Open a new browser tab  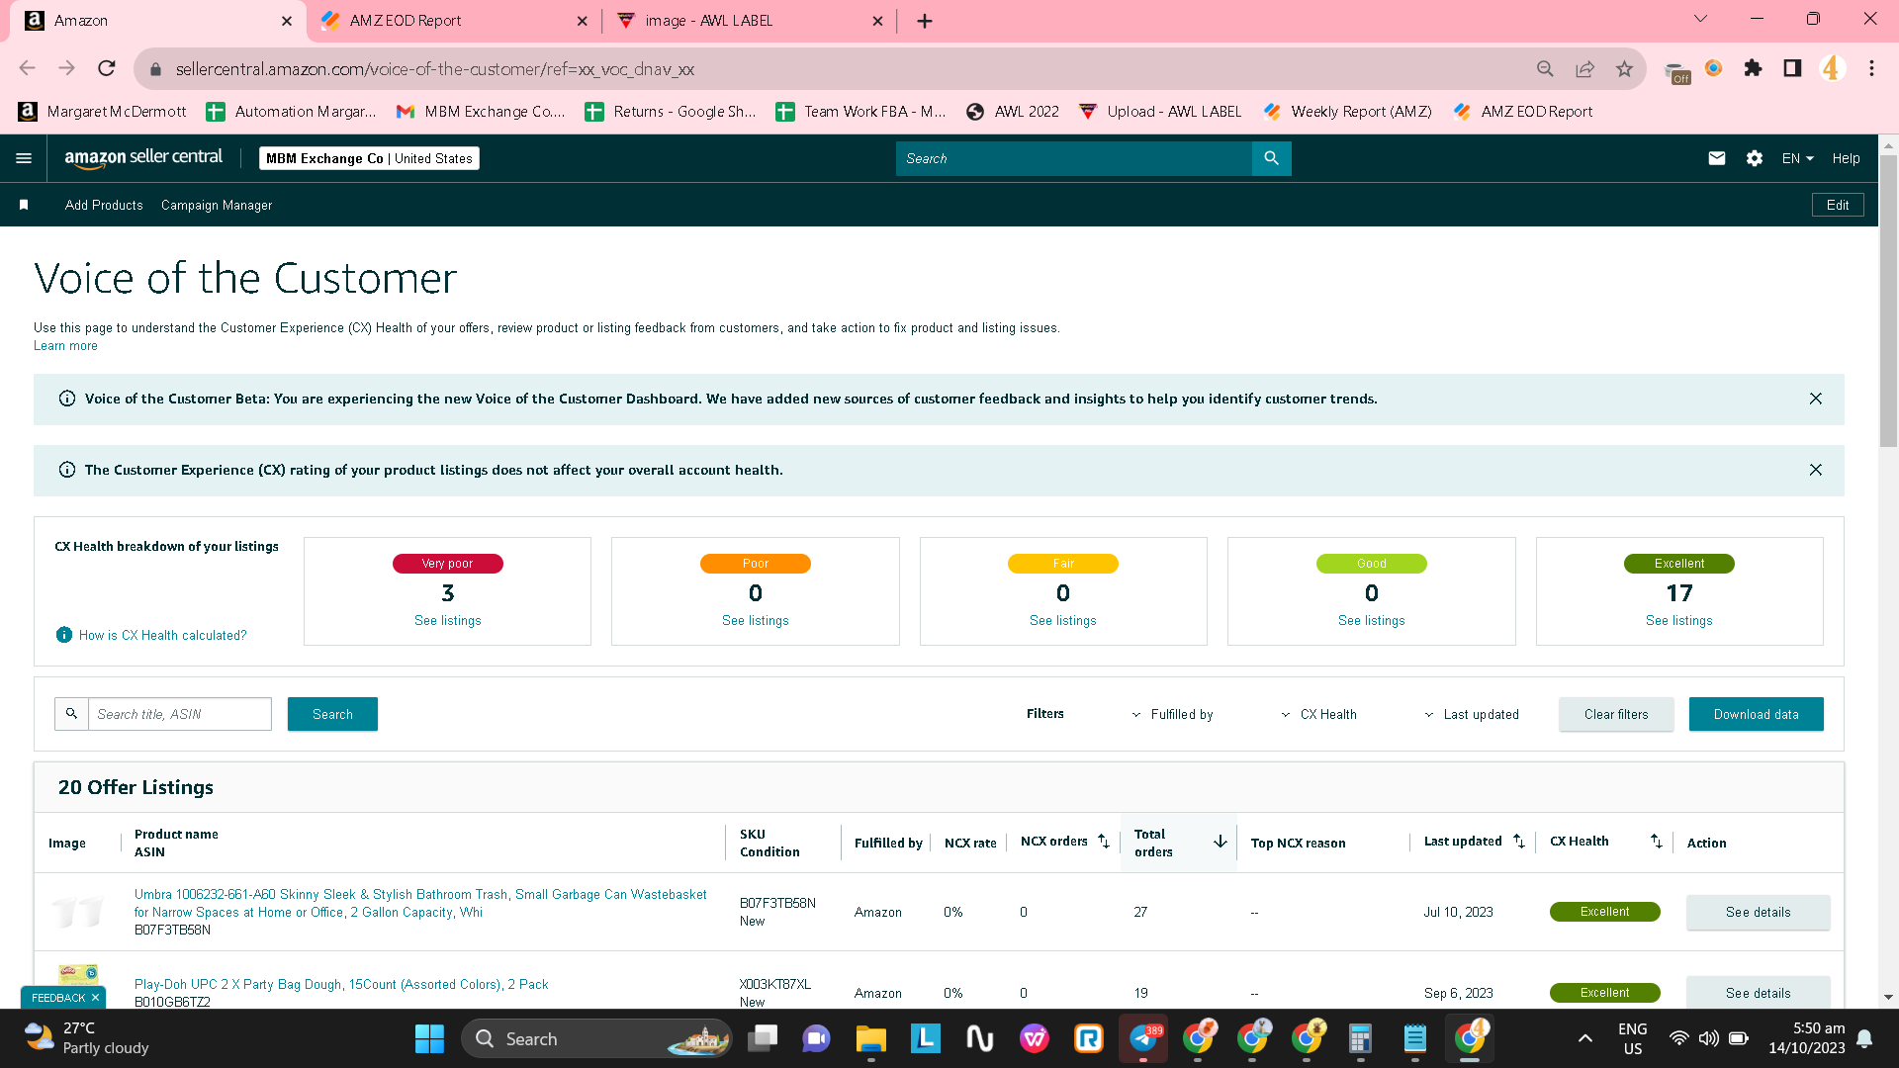point(925,21)
